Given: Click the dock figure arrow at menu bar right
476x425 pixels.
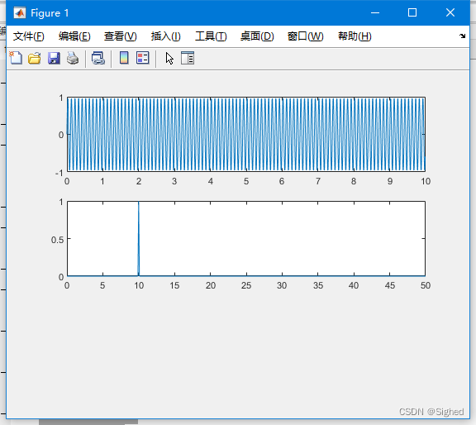Looking at the screenshot, I should pyautogui.click(x=462, y=36).
